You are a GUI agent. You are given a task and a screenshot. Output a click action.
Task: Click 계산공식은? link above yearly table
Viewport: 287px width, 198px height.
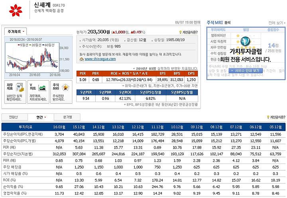click(x=278, y=117)
